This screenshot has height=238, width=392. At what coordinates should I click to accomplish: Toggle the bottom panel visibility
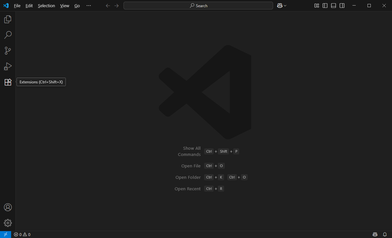point(334,6)
